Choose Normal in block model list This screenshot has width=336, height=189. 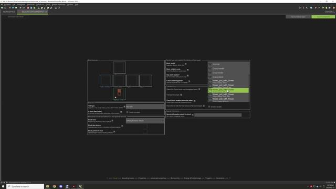[228, 64]
